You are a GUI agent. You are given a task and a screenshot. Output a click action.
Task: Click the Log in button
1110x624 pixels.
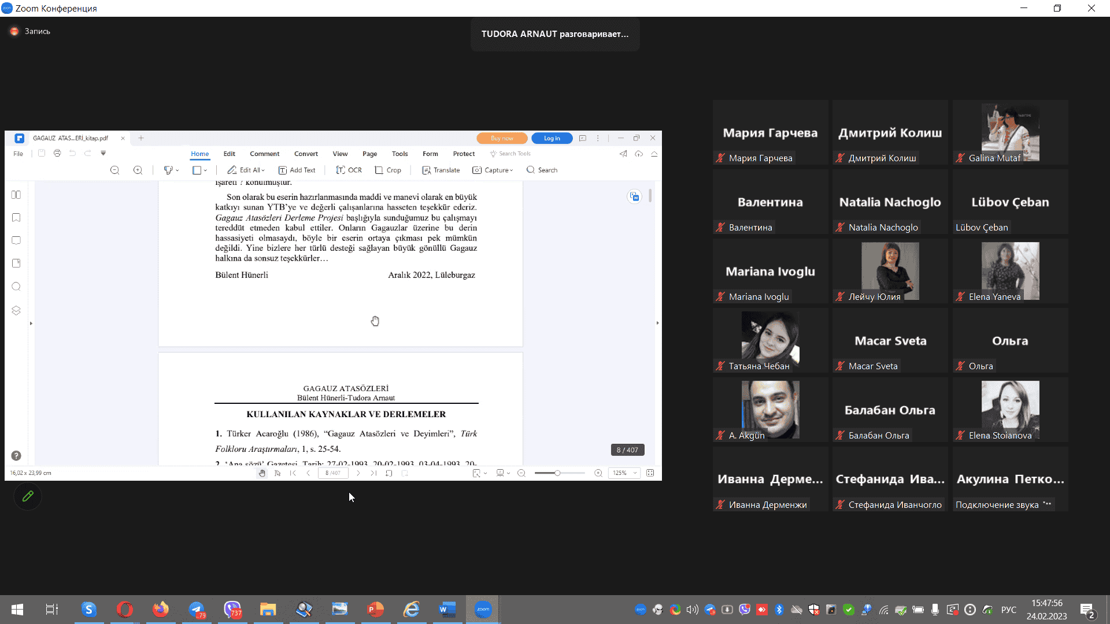pyautogui.click(x=552, y=138)
